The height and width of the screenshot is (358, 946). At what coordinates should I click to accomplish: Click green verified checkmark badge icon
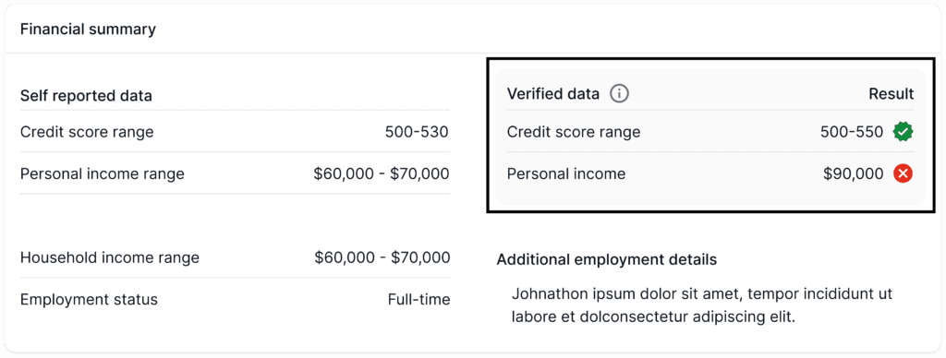(904, 131)
